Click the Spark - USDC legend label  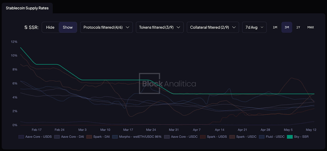246,137
